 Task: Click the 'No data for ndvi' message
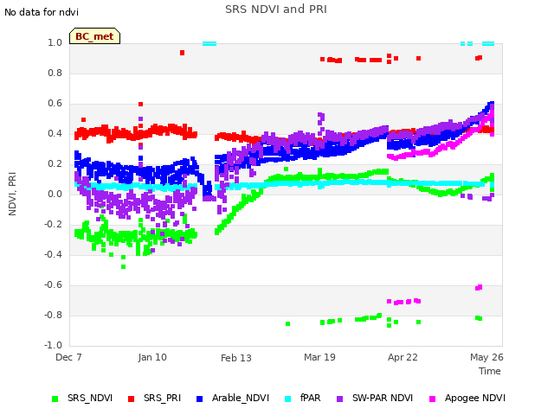click(x=42, y=12)
